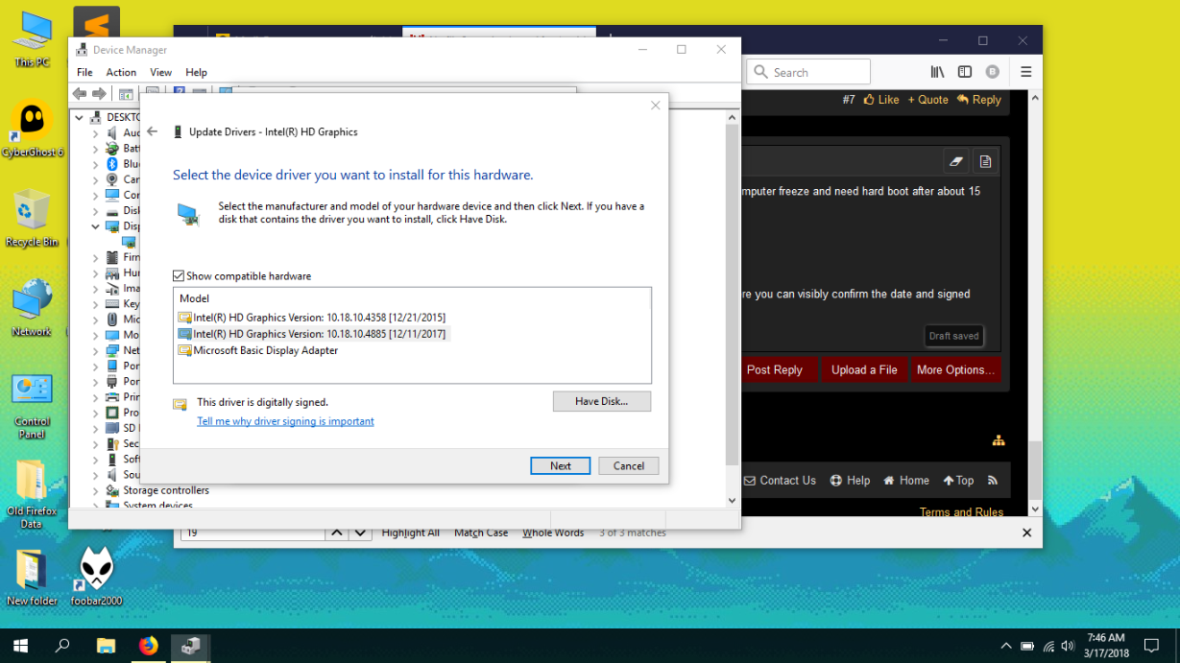Click the Quote link on post #7

point(928,100)
